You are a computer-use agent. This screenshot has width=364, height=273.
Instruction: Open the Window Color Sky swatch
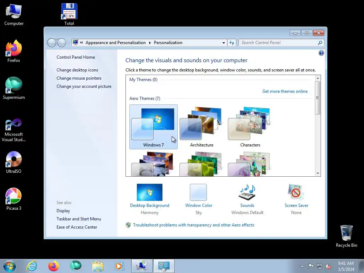click(x=198, y=192)
